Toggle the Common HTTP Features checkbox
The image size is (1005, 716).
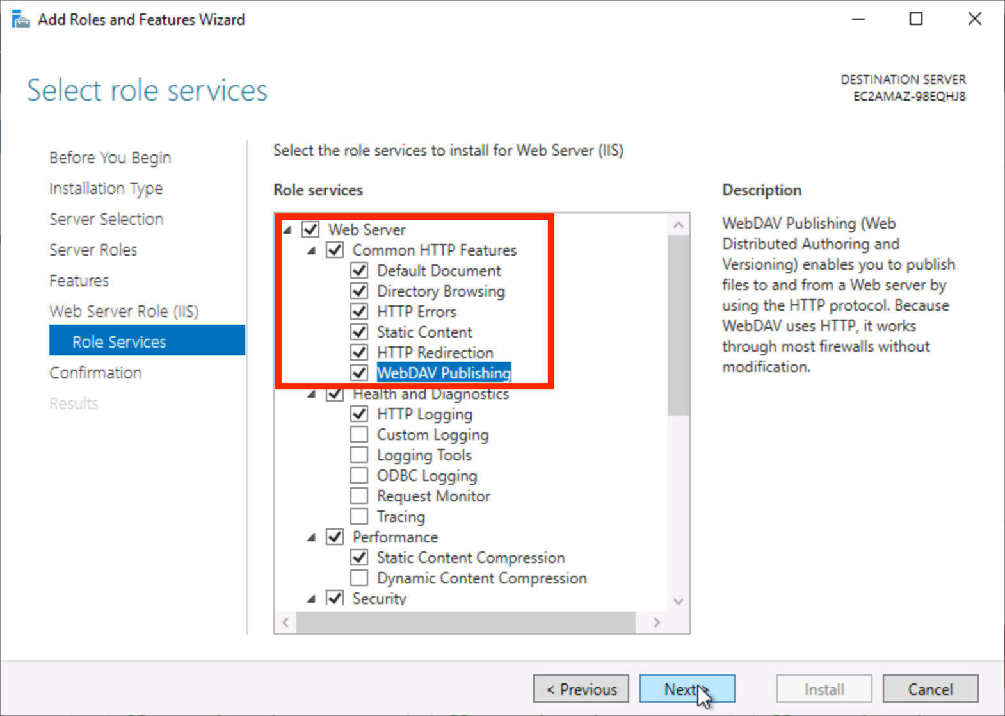pos(335,250)
